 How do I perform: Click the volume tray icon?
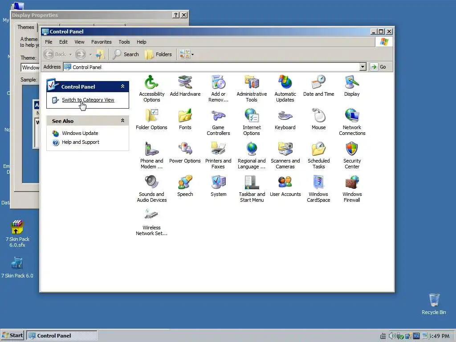click(x=392, y=336)
